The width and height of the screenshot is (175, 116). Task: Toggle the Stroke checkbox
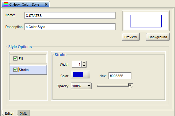click(15, 69)
